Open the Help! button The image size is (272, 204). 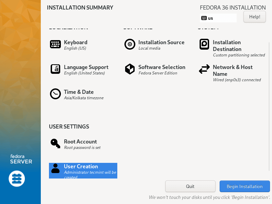click(x=255, y=17)
